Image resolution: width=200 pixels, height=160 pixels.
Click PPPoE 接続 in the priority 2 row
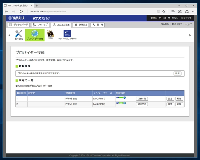(71, 104)
